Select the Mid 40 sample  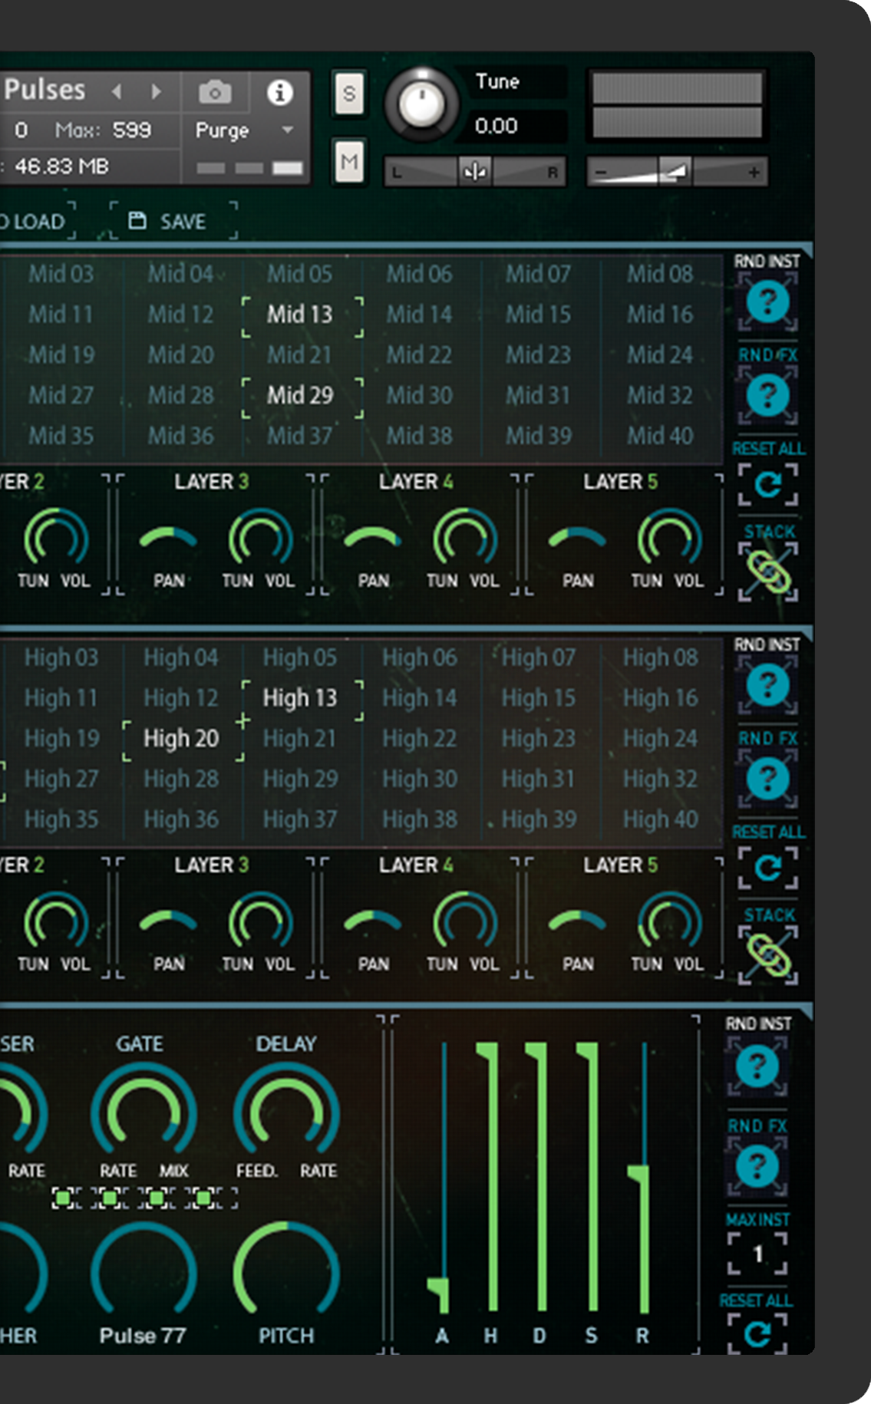click(x=660, y=436)
